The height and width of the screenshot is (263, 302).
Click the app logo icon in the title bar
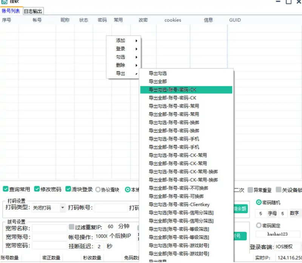(x=4, y=2)
